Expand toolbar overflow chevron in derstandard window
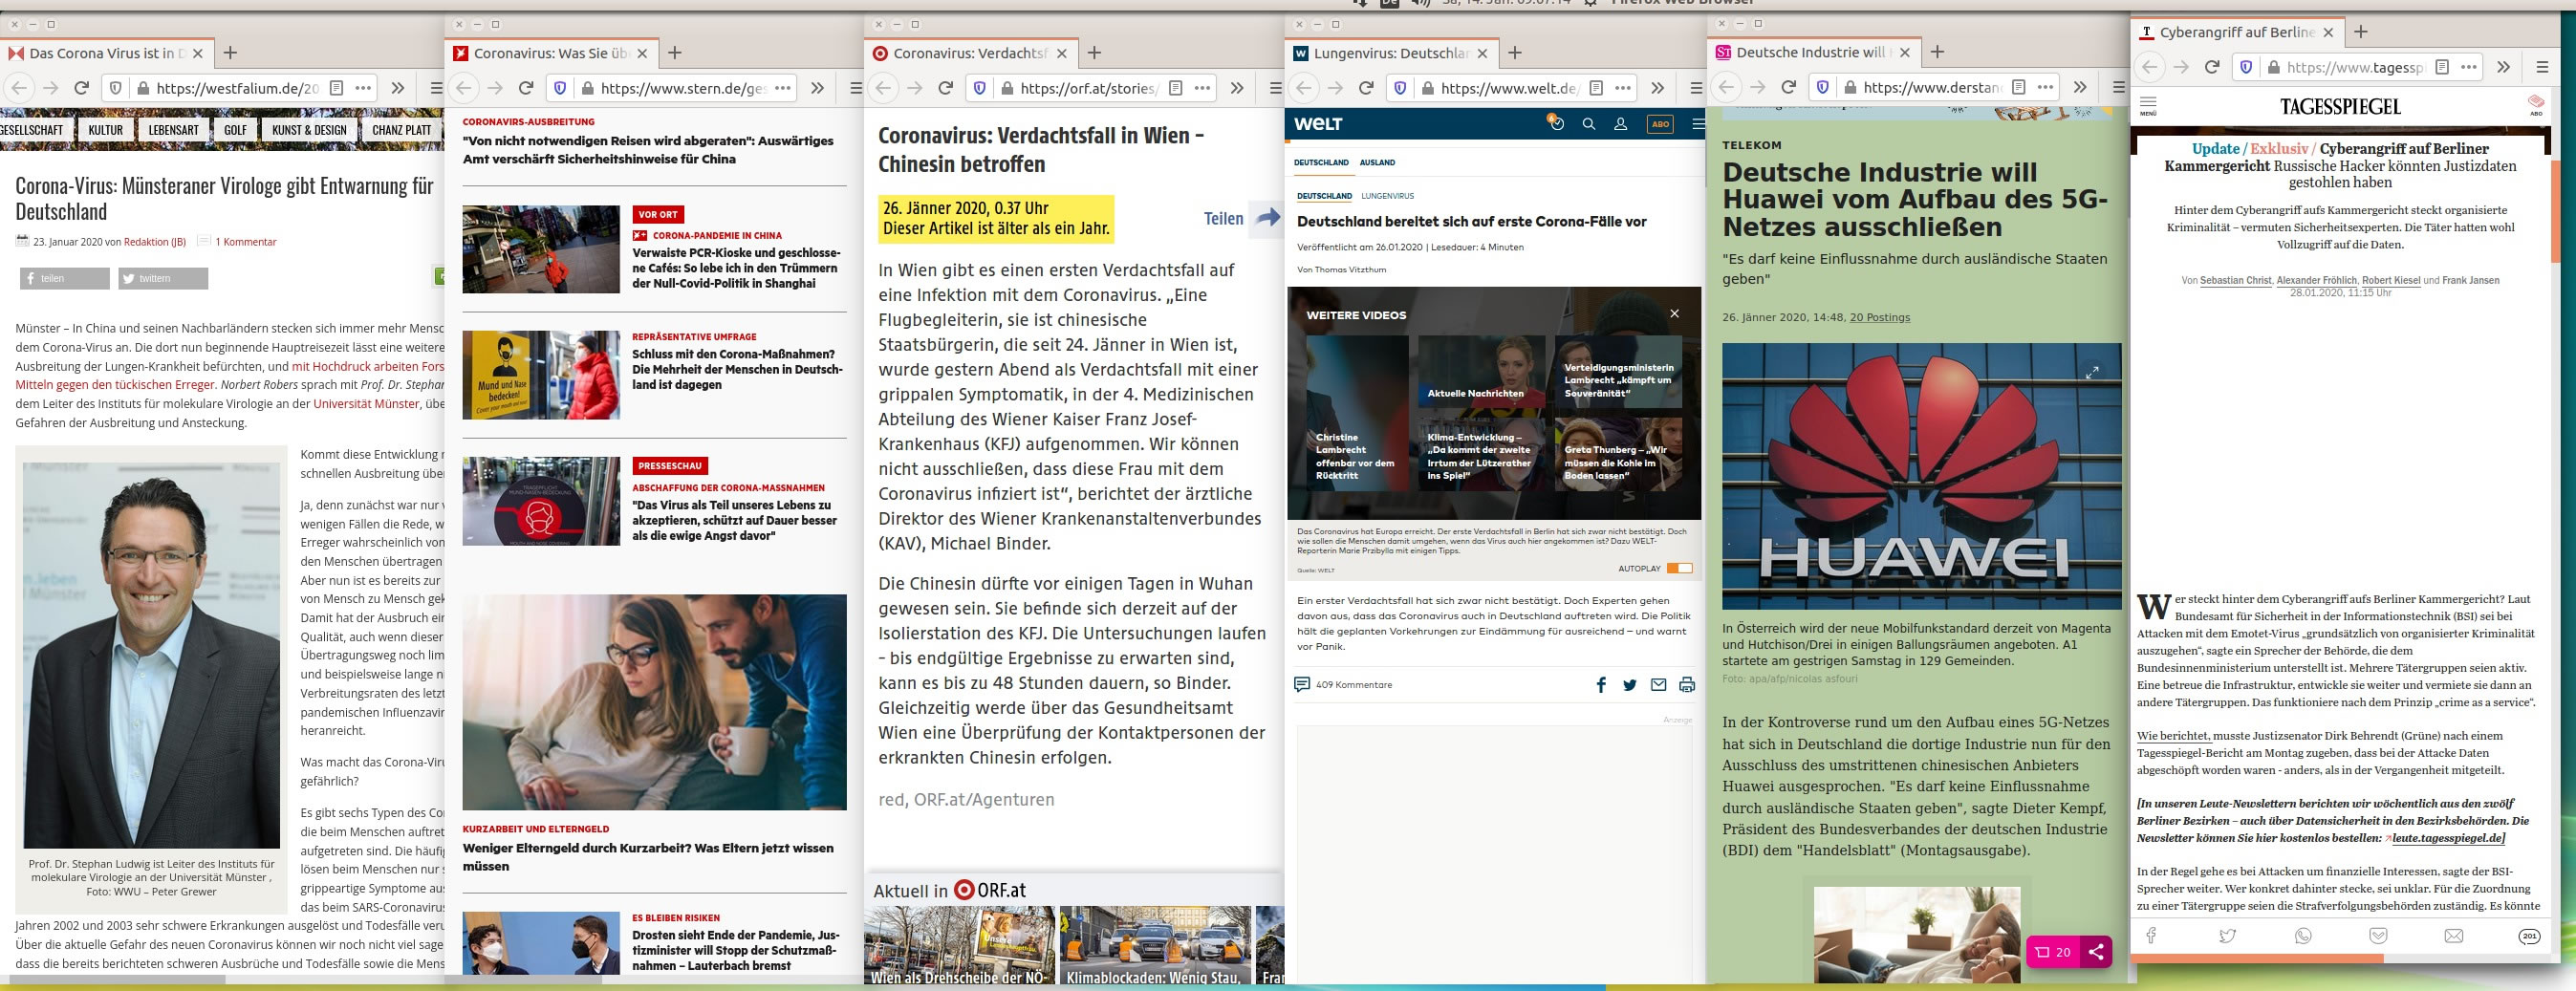The image size is (2576, 991). [x=2080, y=88]
